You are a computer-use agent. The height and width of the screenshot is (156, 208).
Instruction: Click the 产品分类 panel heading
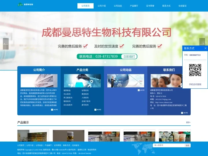point(82,70)
